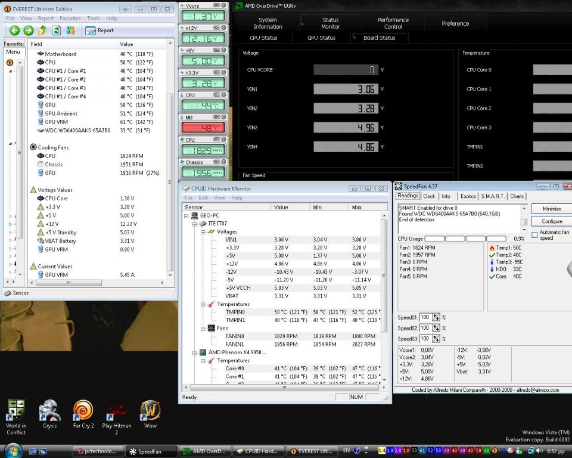Collapse Temperatures branch under ITE IT87
The width and height of the screenshot is (572, 458).
pyautogui.click(x=203, y=304)
